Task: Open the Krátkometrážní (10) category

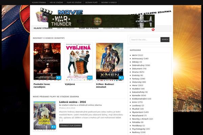Action: pos(142,99)
